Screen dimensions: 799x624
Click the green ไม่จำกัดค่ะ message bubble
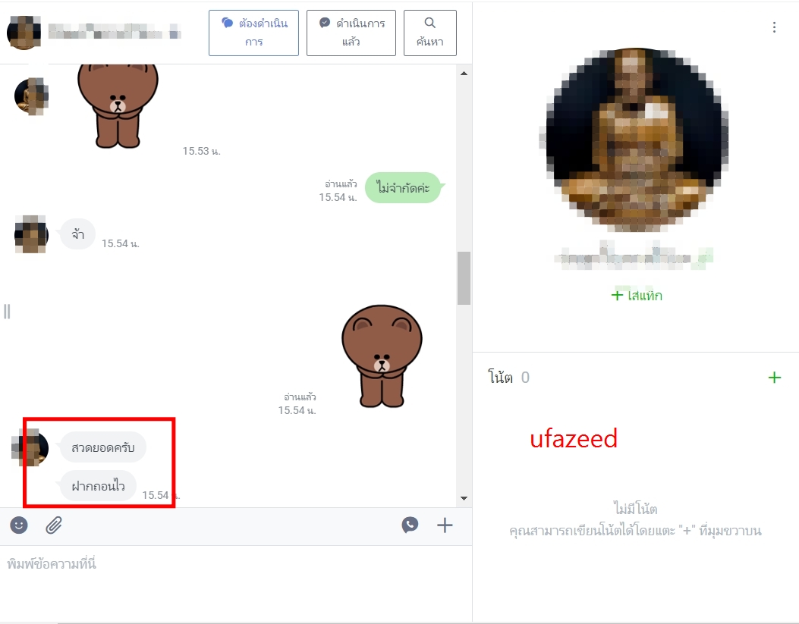point(403,187)
